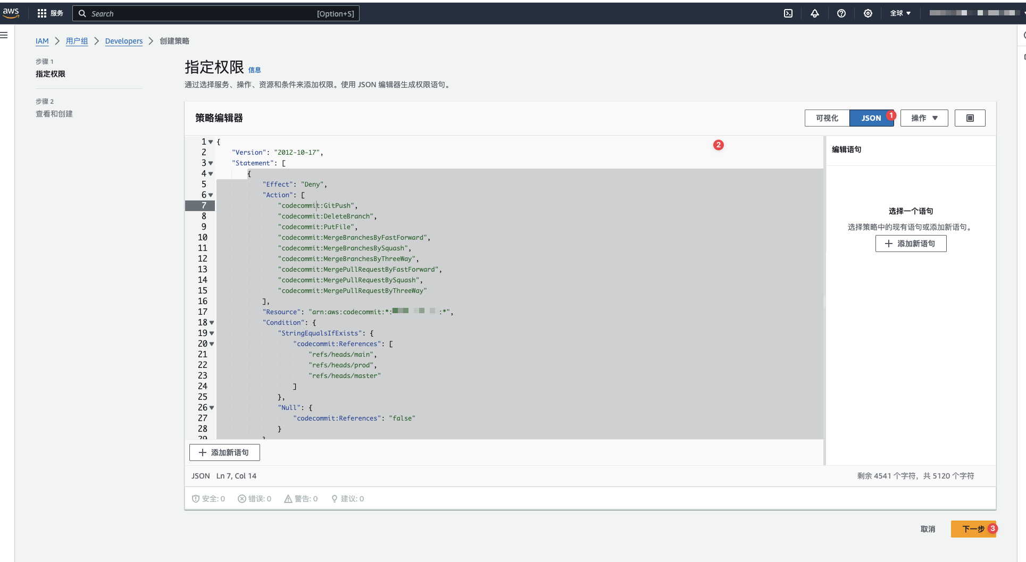Click the "codecommit:References": "false" line
1026x562 pixels.
tap(354, 418)
